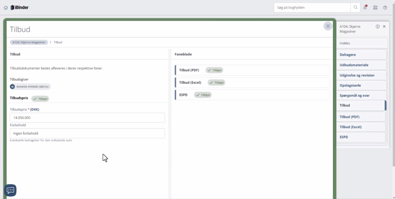Open the hamburger menu on Tilbud page
Screen dimensions: 395x199
tap(328, 26)
